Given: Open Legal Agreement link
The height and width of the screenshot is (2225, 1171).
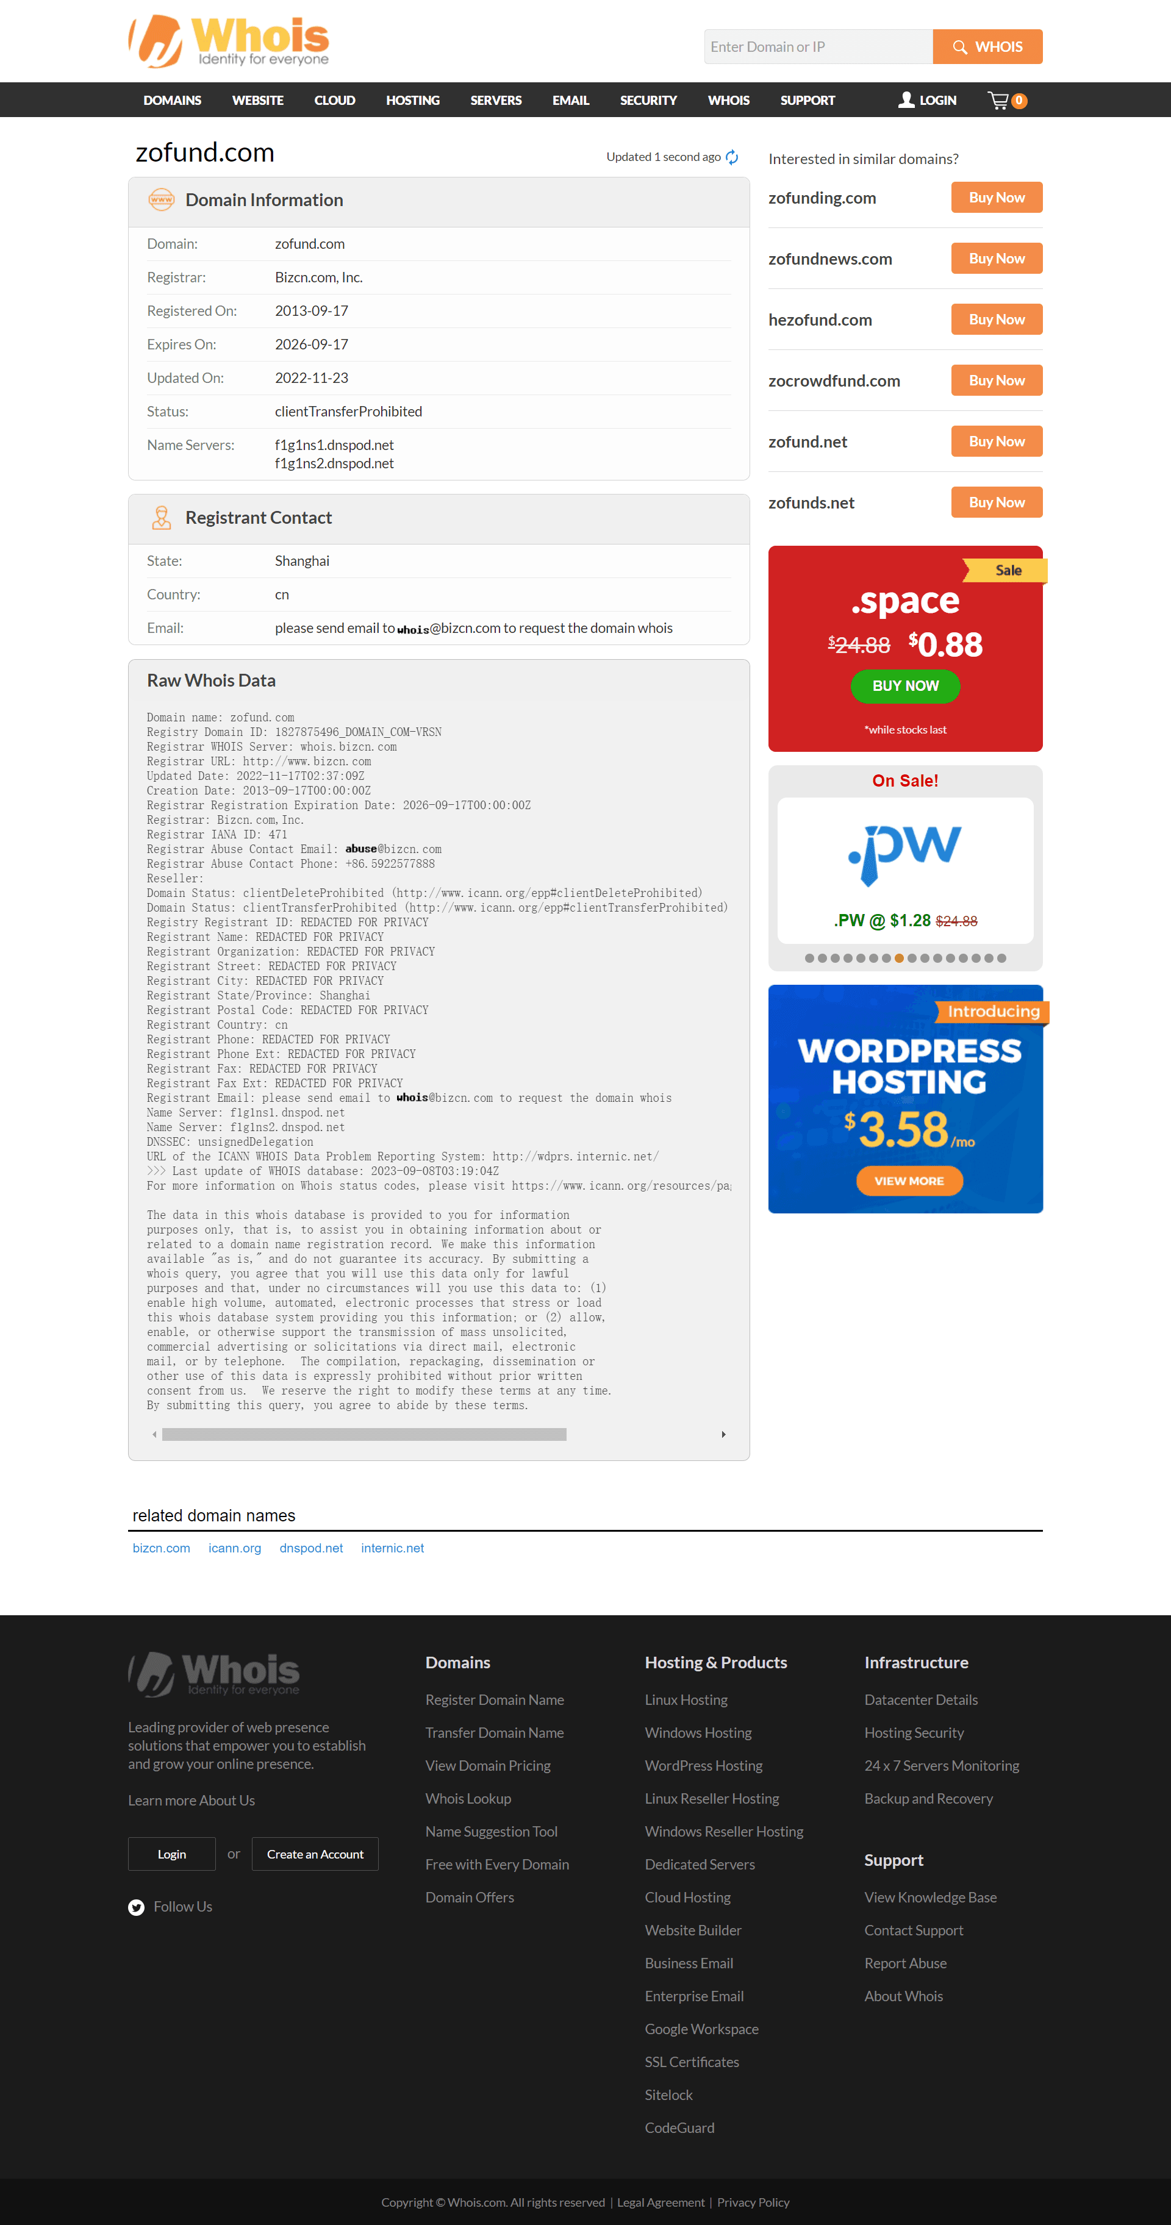Looking at the screenshot, I should click(661, 2202).
